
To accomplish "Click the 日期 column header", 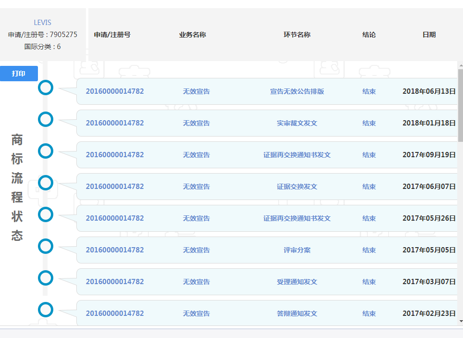I will click(x=429, y=35).
